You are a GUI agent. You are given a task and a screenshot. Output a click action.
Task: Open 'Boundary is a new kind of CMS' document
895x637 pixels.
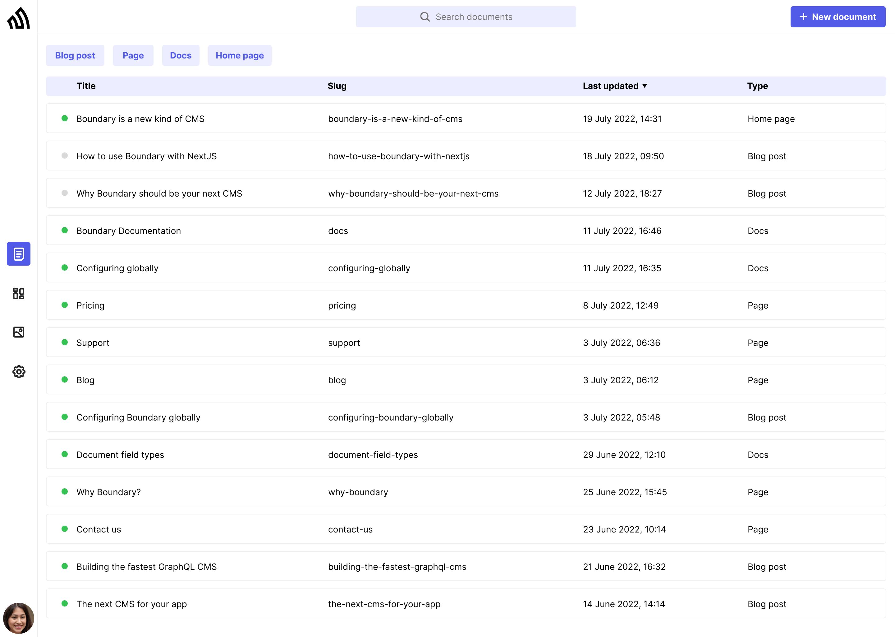coord(140,119)
